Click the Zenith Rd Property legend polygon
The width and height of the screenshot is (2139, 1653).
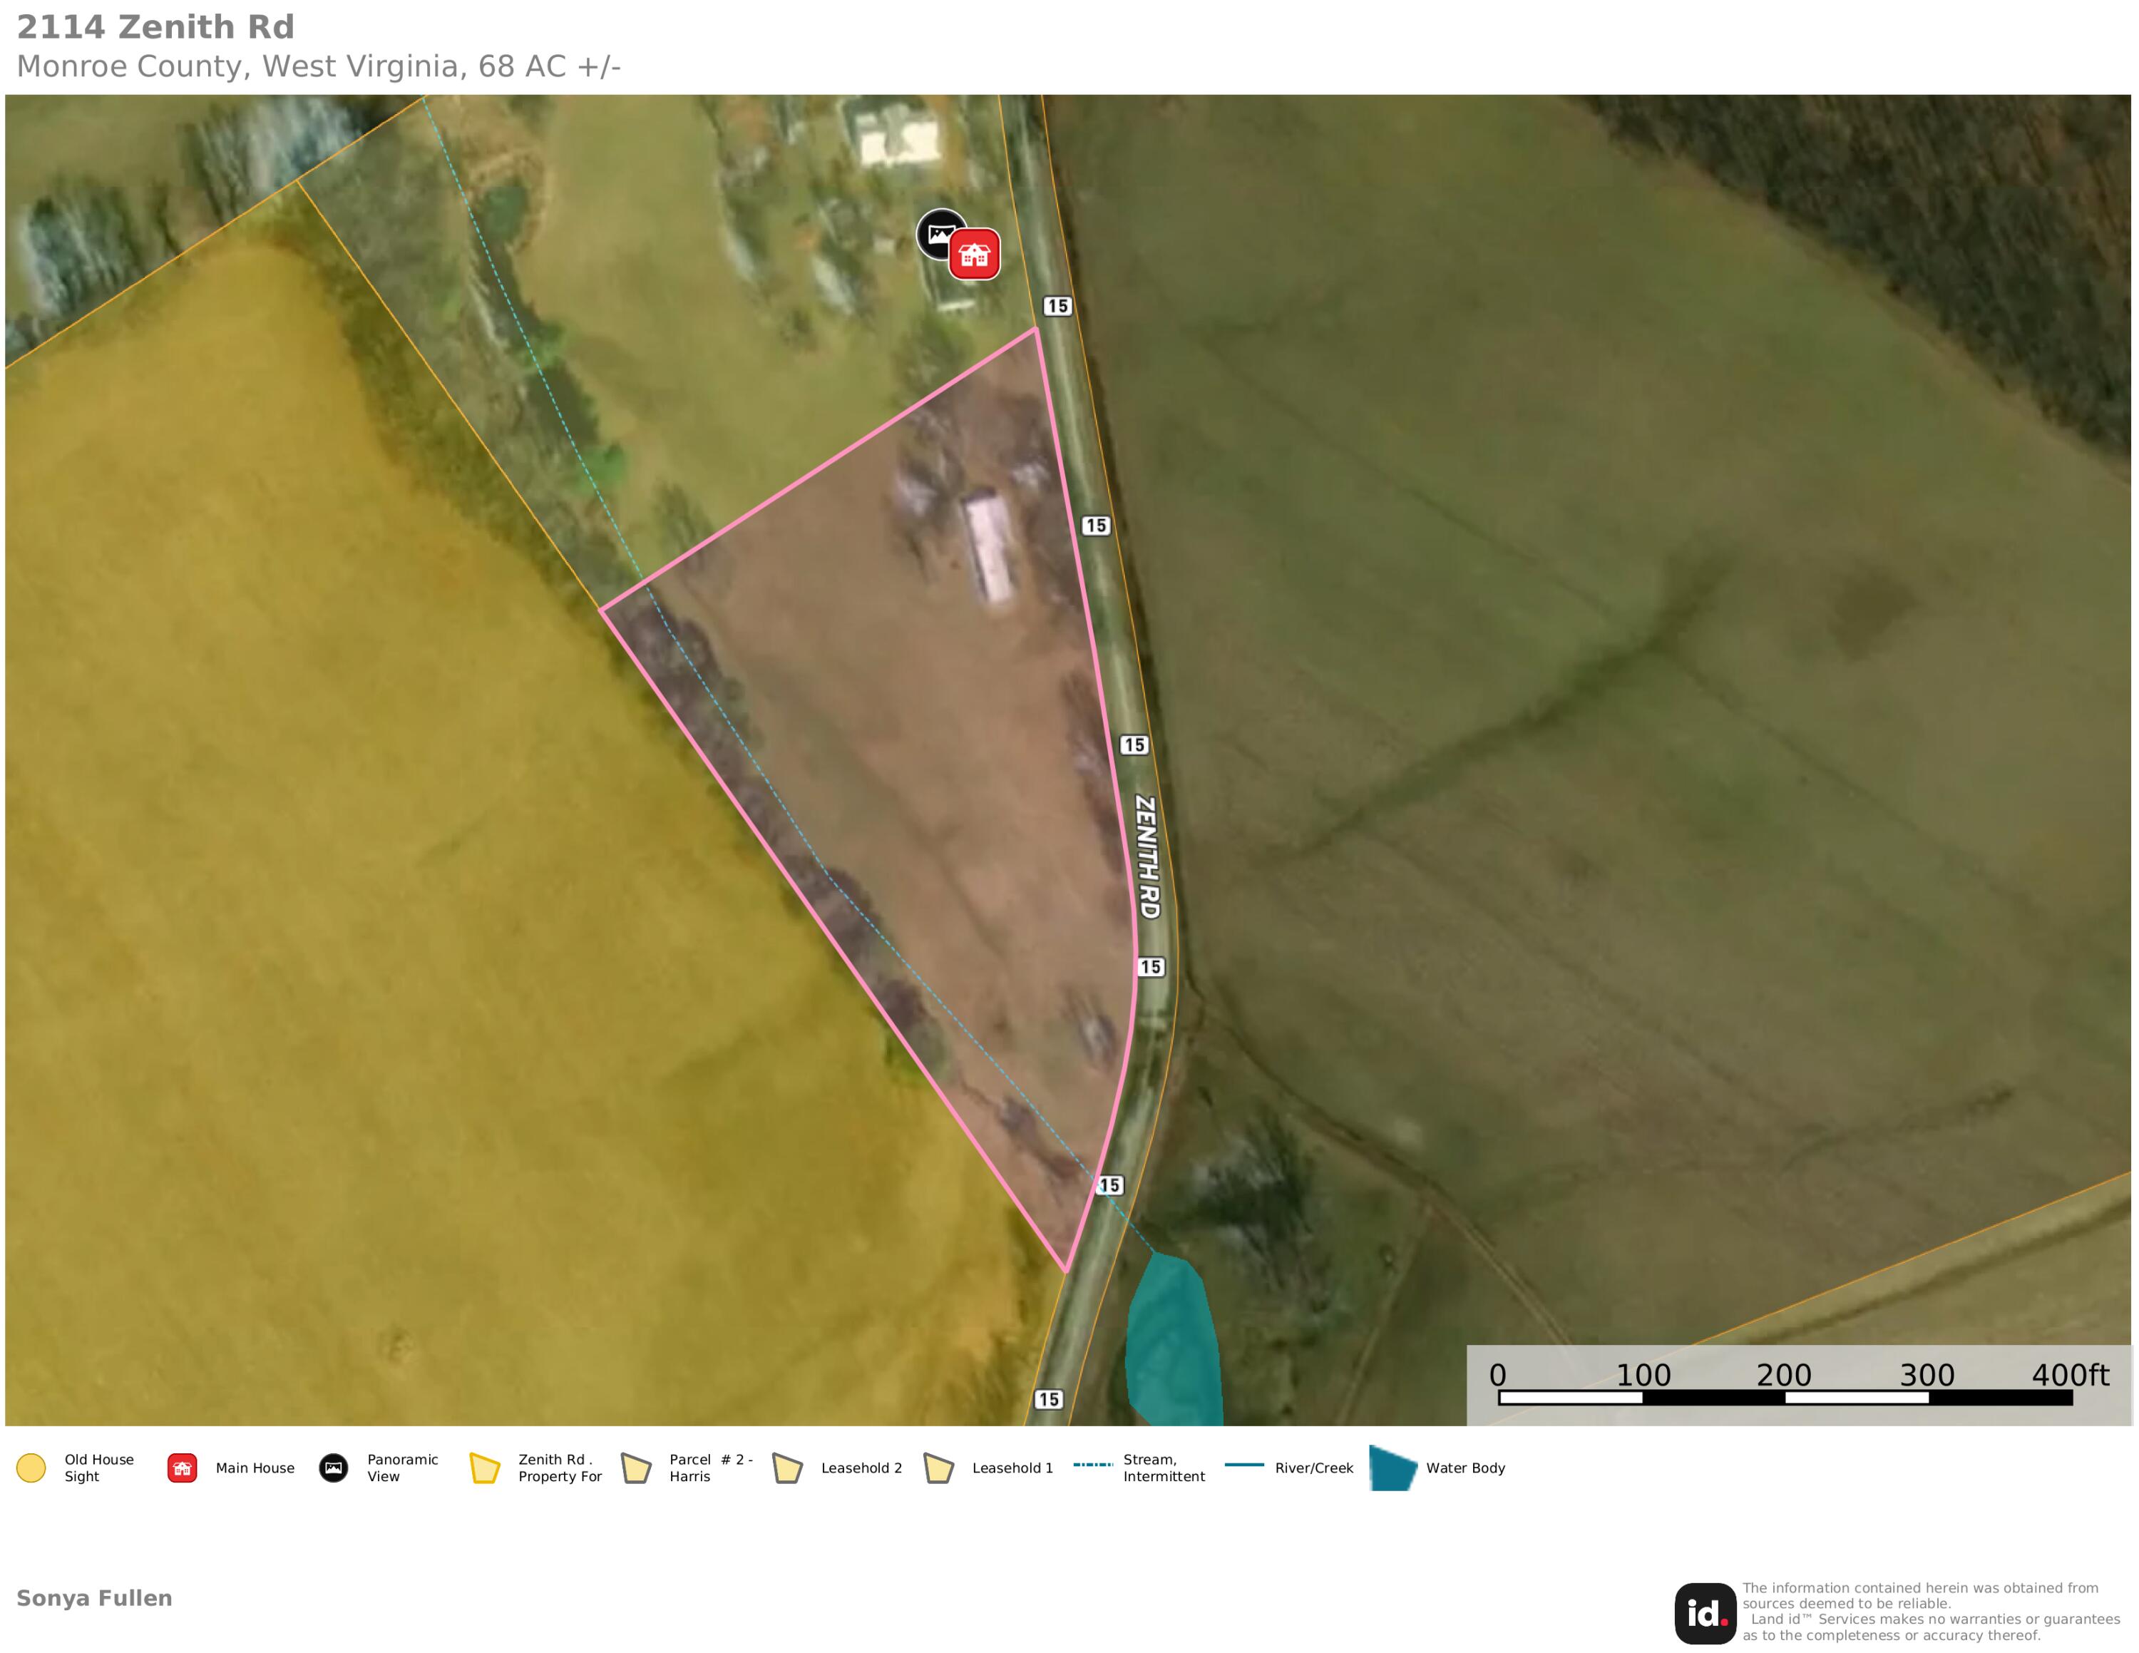(485, 1468)
